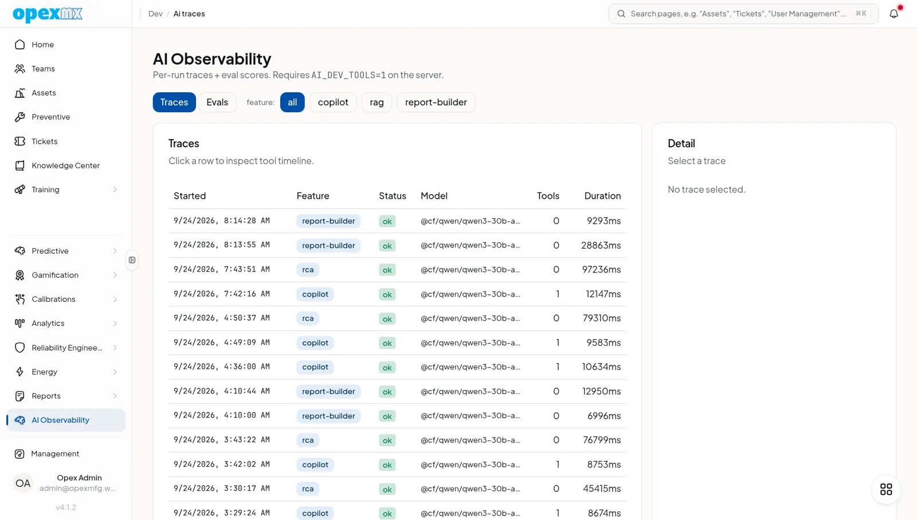917x520 pixels.
Task: Click the AI Observability sidebar icon
Action: click(20, 420)
